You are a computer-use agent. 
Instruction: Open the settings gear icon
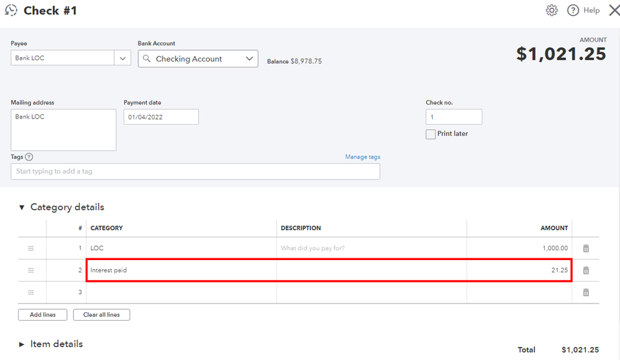[552, 11]
